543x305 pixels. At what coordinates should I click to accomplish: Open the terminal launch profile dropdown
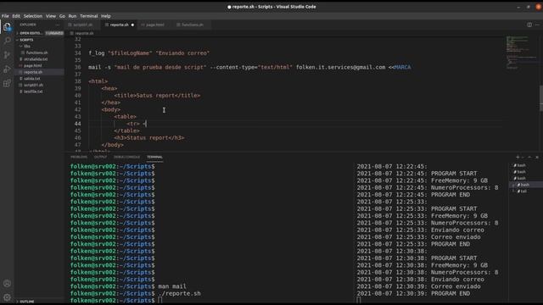[x=523, y=157]
